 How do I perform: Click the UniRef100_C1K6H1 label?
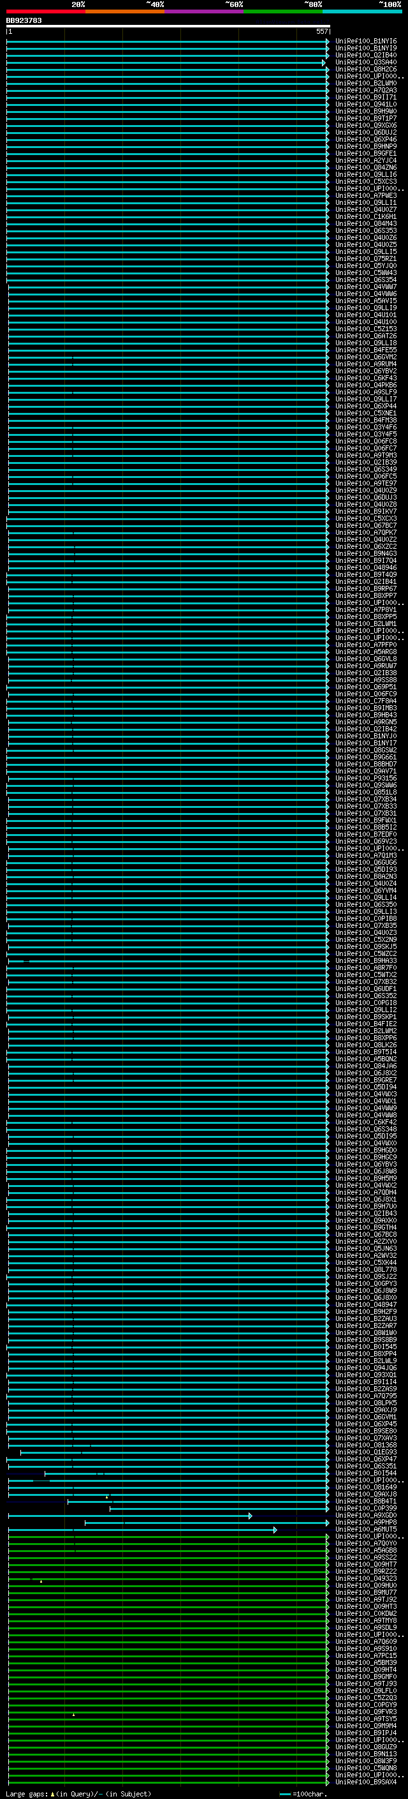(365, 216)
